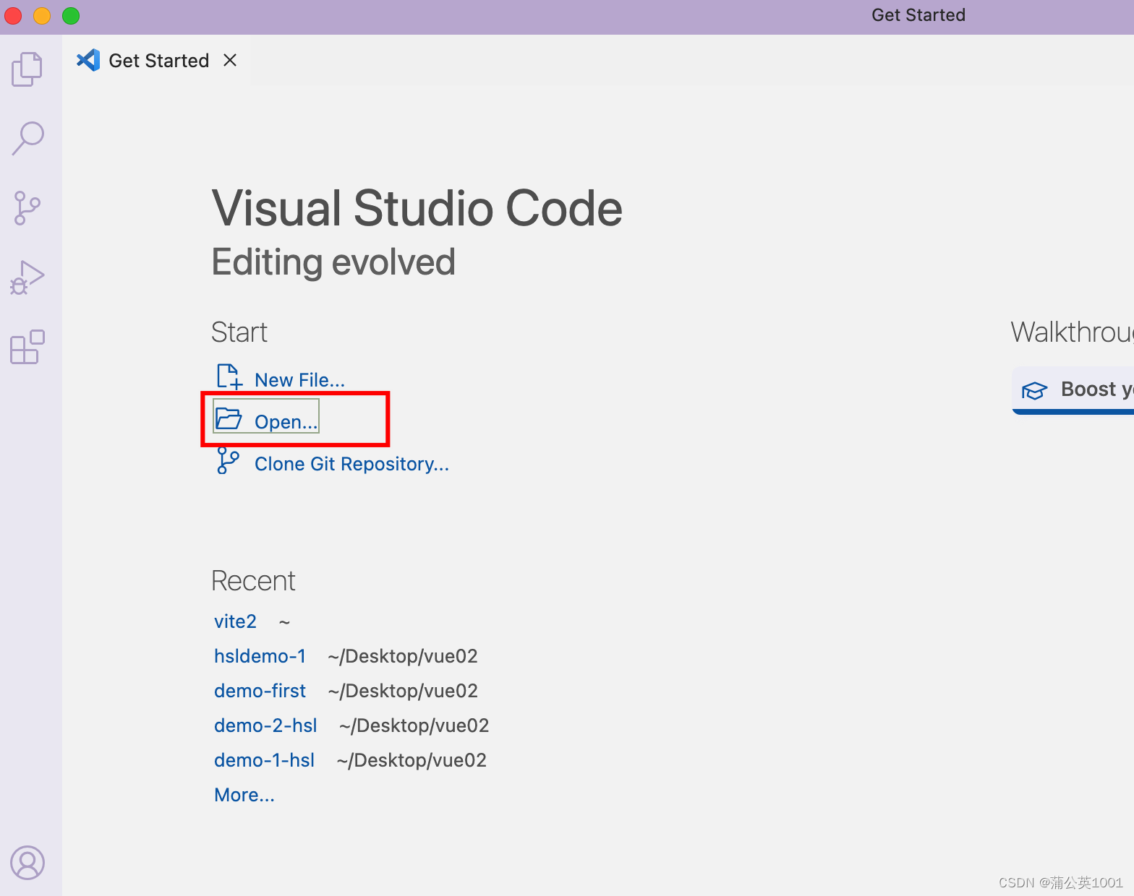This screenshot has height=896, width=1134.
Task: Click the Editing evolved subtitle
Action: click(x=333, y=262)
